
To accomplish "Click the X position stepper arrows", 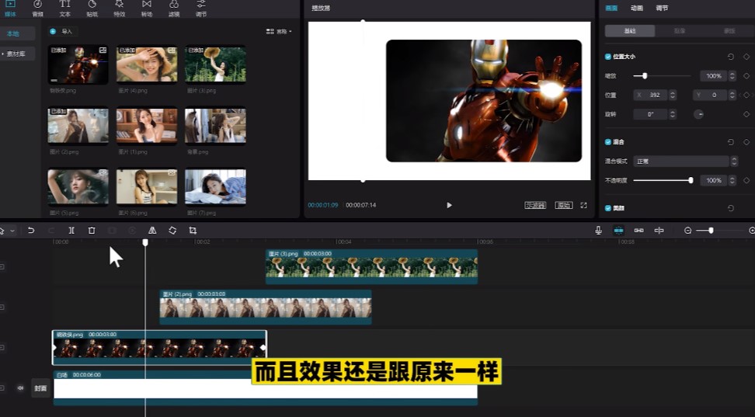I will click(x=673, y=96).
